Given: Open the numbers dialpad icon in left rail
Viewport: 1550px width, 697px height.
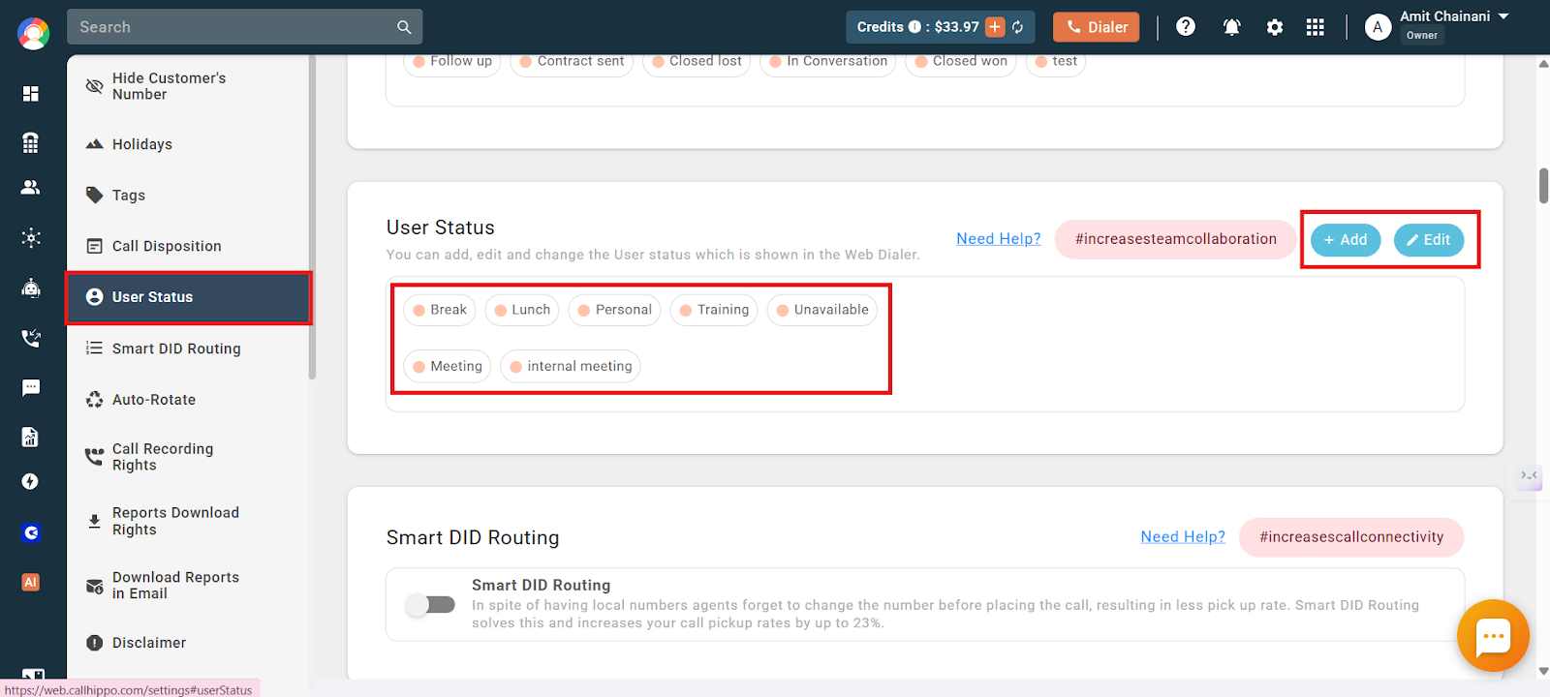Looking at the screenshot, I should point(31,142).
